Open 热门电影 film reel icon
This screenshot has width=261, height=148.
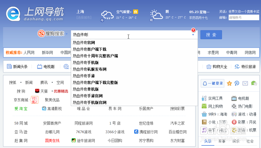(234, 106)
